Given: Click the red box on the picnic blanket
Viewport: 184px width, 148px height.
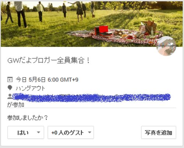Looking at the screenshot, I should point(102,31).
